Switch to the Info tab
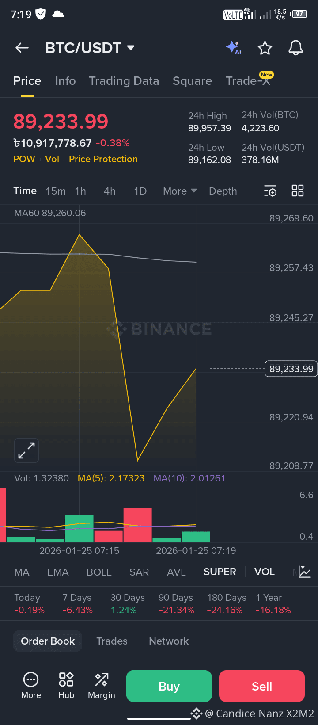The image size is (318, 725). 65,81
